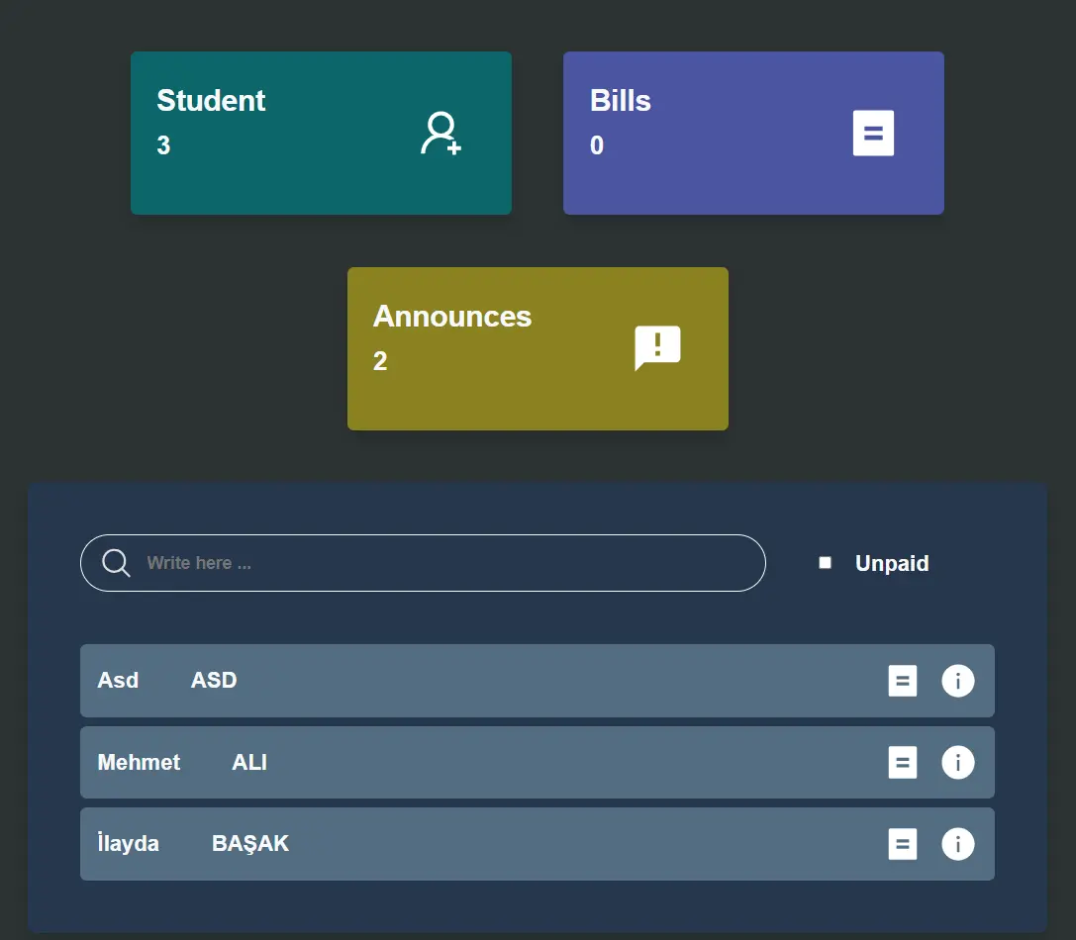1076x940 pixels.
Task: Open the Bills card title
Action: (620, 101)
